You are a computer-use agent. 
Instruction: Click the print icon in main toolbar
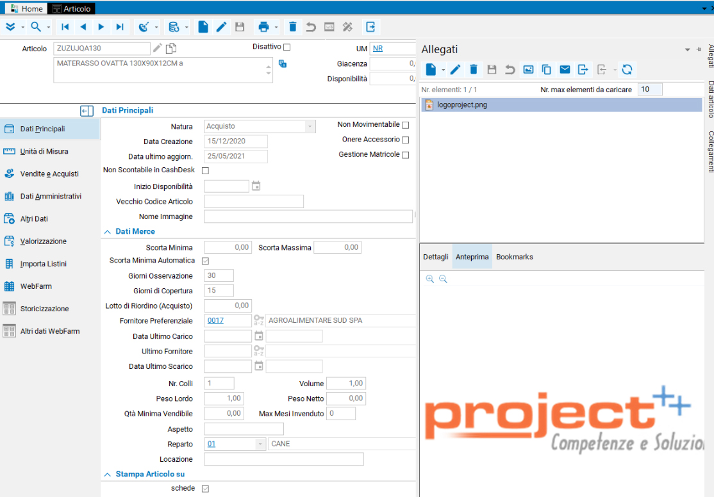pyautogui.click(x=263, y=27)
